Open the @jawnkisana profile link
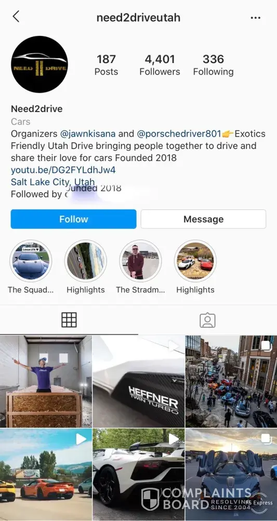The width and height of the screenshot is (277, 521). click(x=88, y=133)
